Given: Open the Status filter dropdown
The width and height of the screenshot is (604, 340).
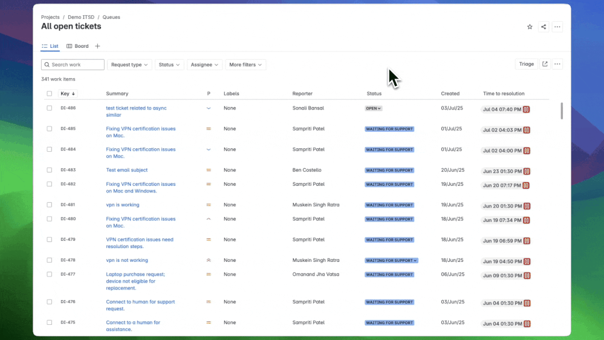Looking at the screenshot, I should [169, 65].
